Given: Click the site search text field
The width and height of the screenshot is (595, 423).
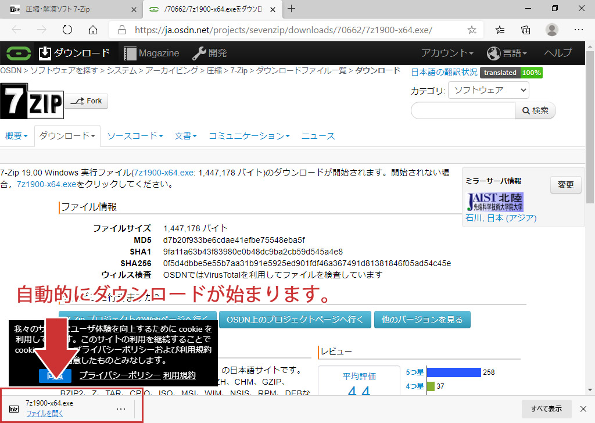Looking at the screenshot, I should (463, 110).
